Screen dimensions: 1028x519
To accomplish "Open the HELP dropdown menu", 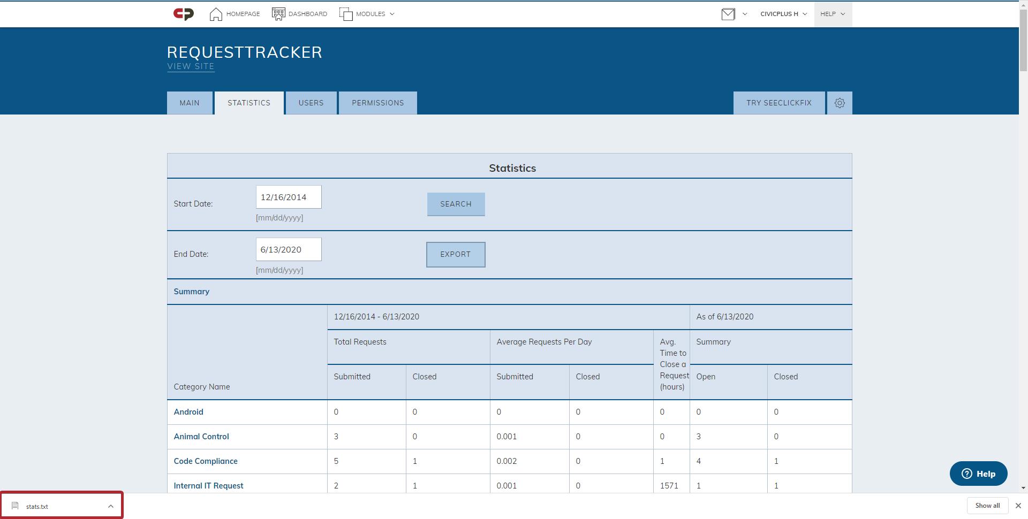I will click(833, 14).
